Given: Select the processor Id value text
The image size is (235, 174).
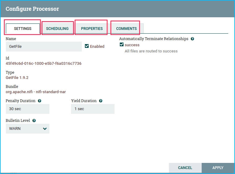Looking at the screenshot, I should click(44, 64).
